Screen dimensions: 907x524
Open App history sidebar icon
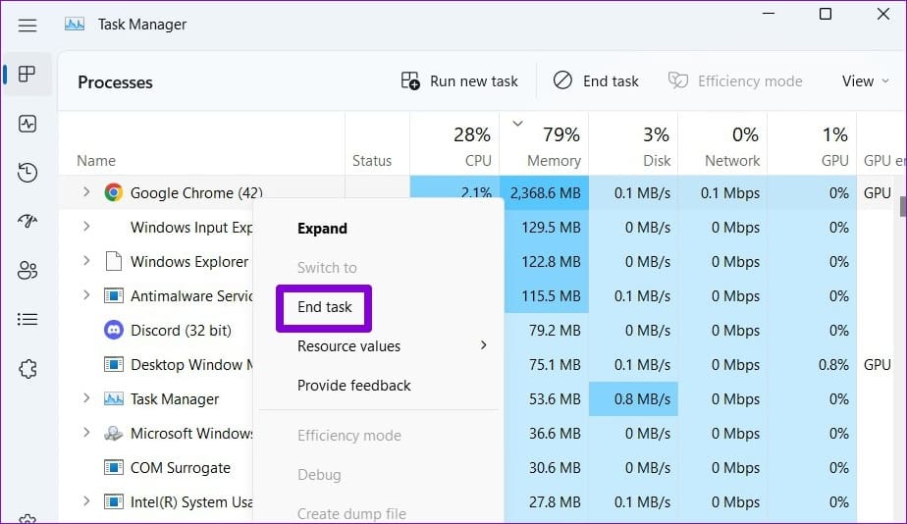(27, 173)
